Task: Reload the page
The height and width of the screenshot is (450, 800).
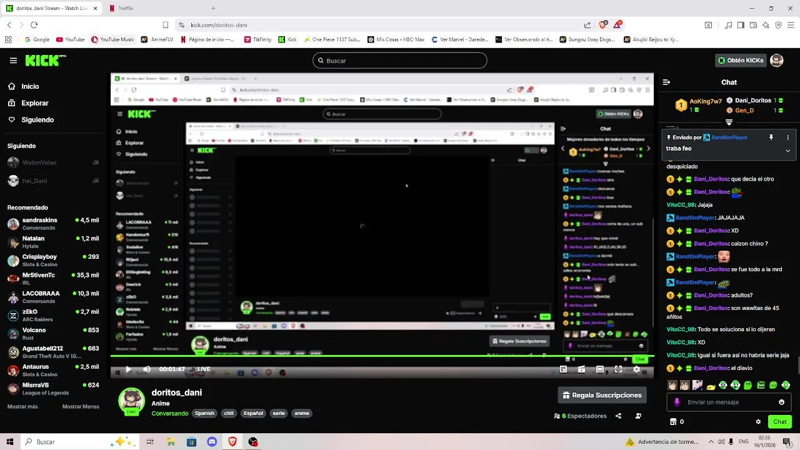Action: coord(34,25)
